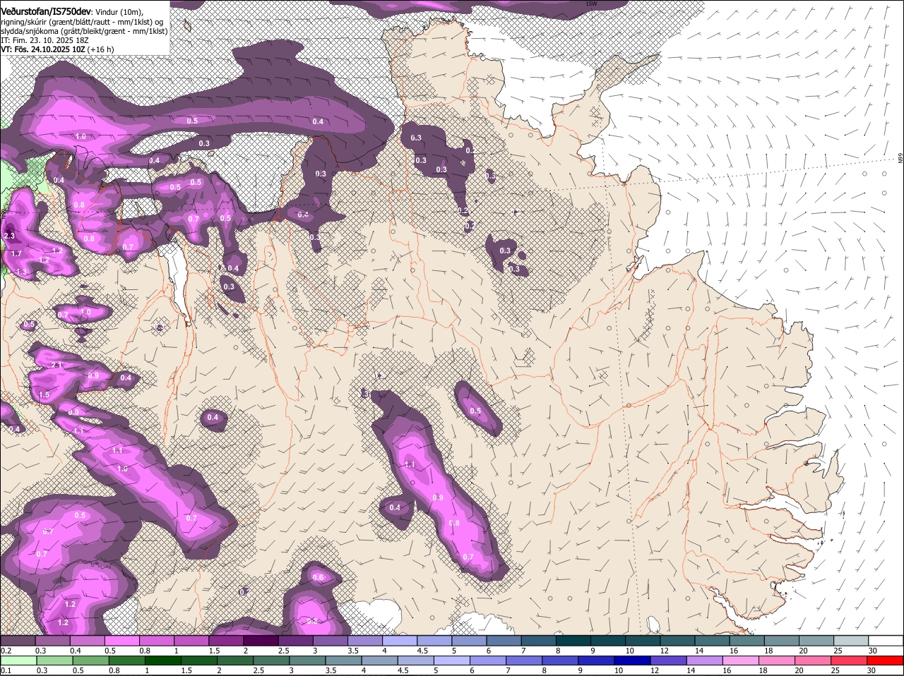The image size is (904, 676).
Task: Click the lower legend swatch labeled 4
Action: (x=381, y=661)
